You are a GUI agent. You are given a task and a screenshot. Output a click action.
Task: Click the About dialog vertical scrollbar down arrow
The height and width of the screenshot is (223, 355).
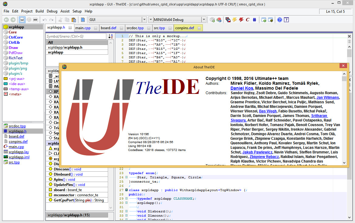click(344, 163)
